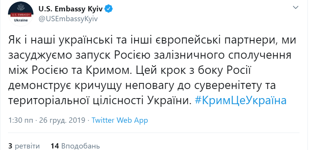Open the U.S. Embassy profile avatar
The image size is (312, 150).
[21, 14]
